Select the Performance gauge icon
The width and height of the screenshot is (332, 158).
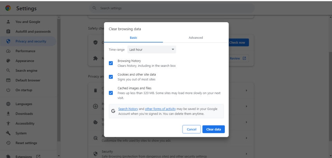point(8,51)
